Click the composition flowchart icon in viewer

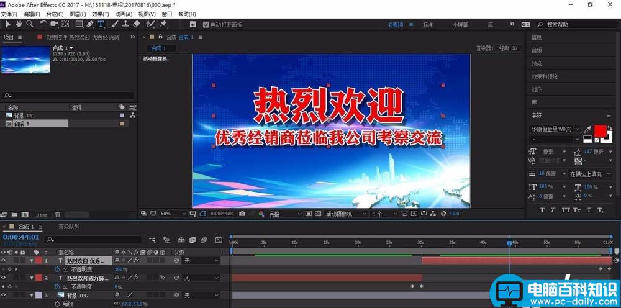pyautogui.click(x=433, y=214)
